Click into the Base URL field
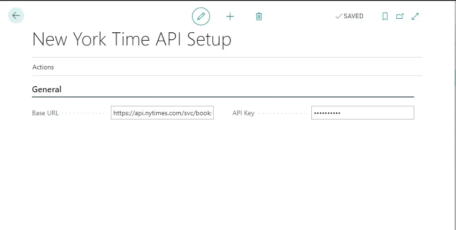 click(x=162, y=112)
